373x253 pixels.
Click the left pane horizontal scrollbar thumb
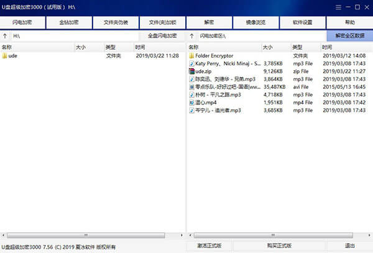click(x=86, y=235)
